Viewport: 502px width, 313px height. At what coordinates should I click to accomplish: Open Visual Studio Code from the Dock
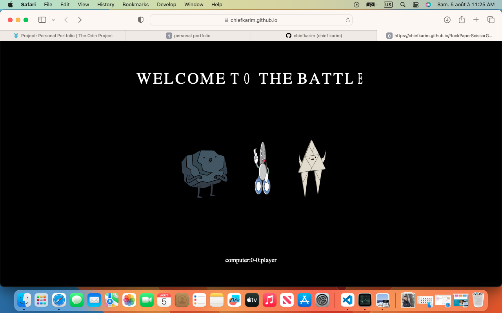coord(347,300)
